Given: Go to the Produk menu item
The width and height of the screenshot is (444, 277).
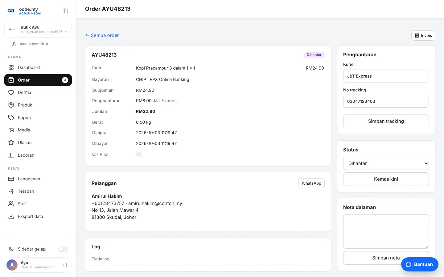Looking at the screenshot, I should pos(38,105).
